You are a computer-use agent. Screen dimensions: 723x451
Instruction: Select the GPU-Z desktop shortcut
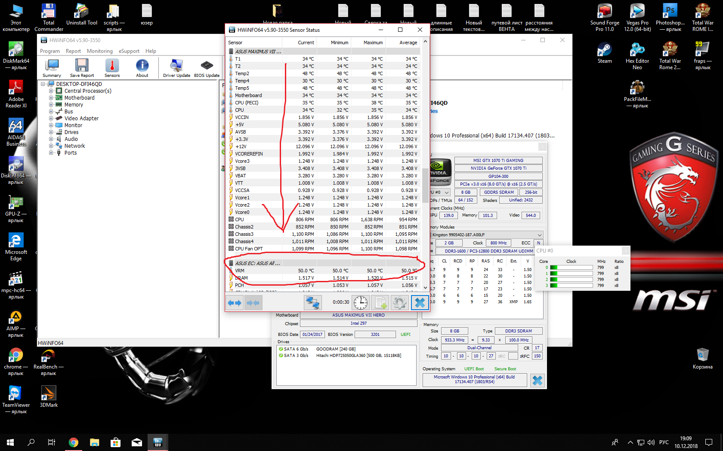16,209
